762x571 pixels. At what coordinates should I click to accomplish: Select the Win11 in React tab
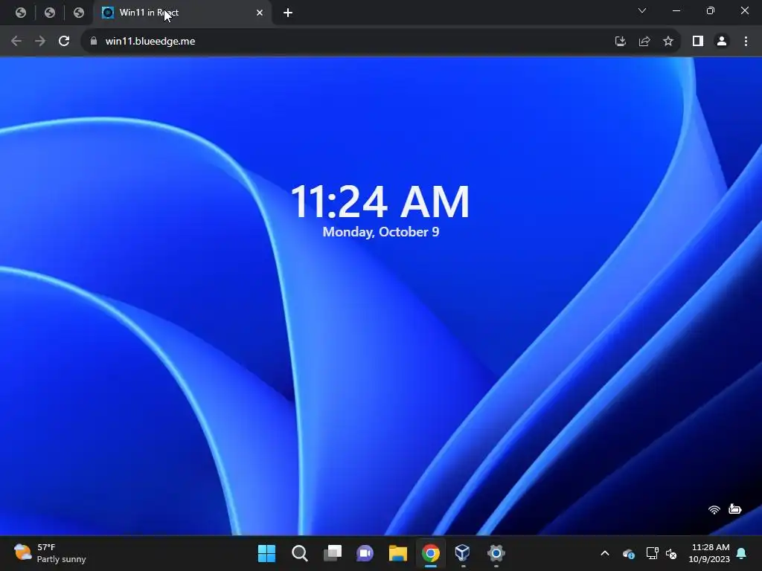pyautogui.click(x=182, y=13)
